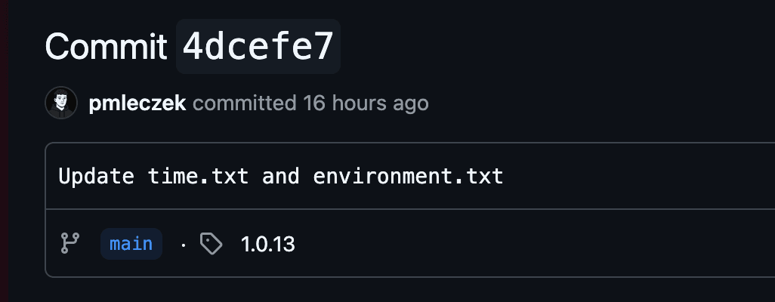The width and height of the screenshot is (775, 302).
Task: Click empty space right of 1.0.13 tag
Action: 529,244
